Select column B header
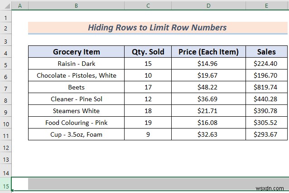Screen dimensions: 289x193 coord(76,5)
